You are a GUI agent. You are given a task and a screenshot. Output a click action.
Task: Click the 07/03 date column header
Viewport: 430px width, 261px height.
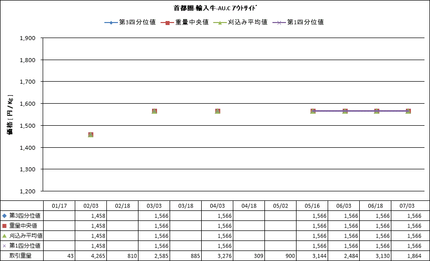(x=407, y=206)
